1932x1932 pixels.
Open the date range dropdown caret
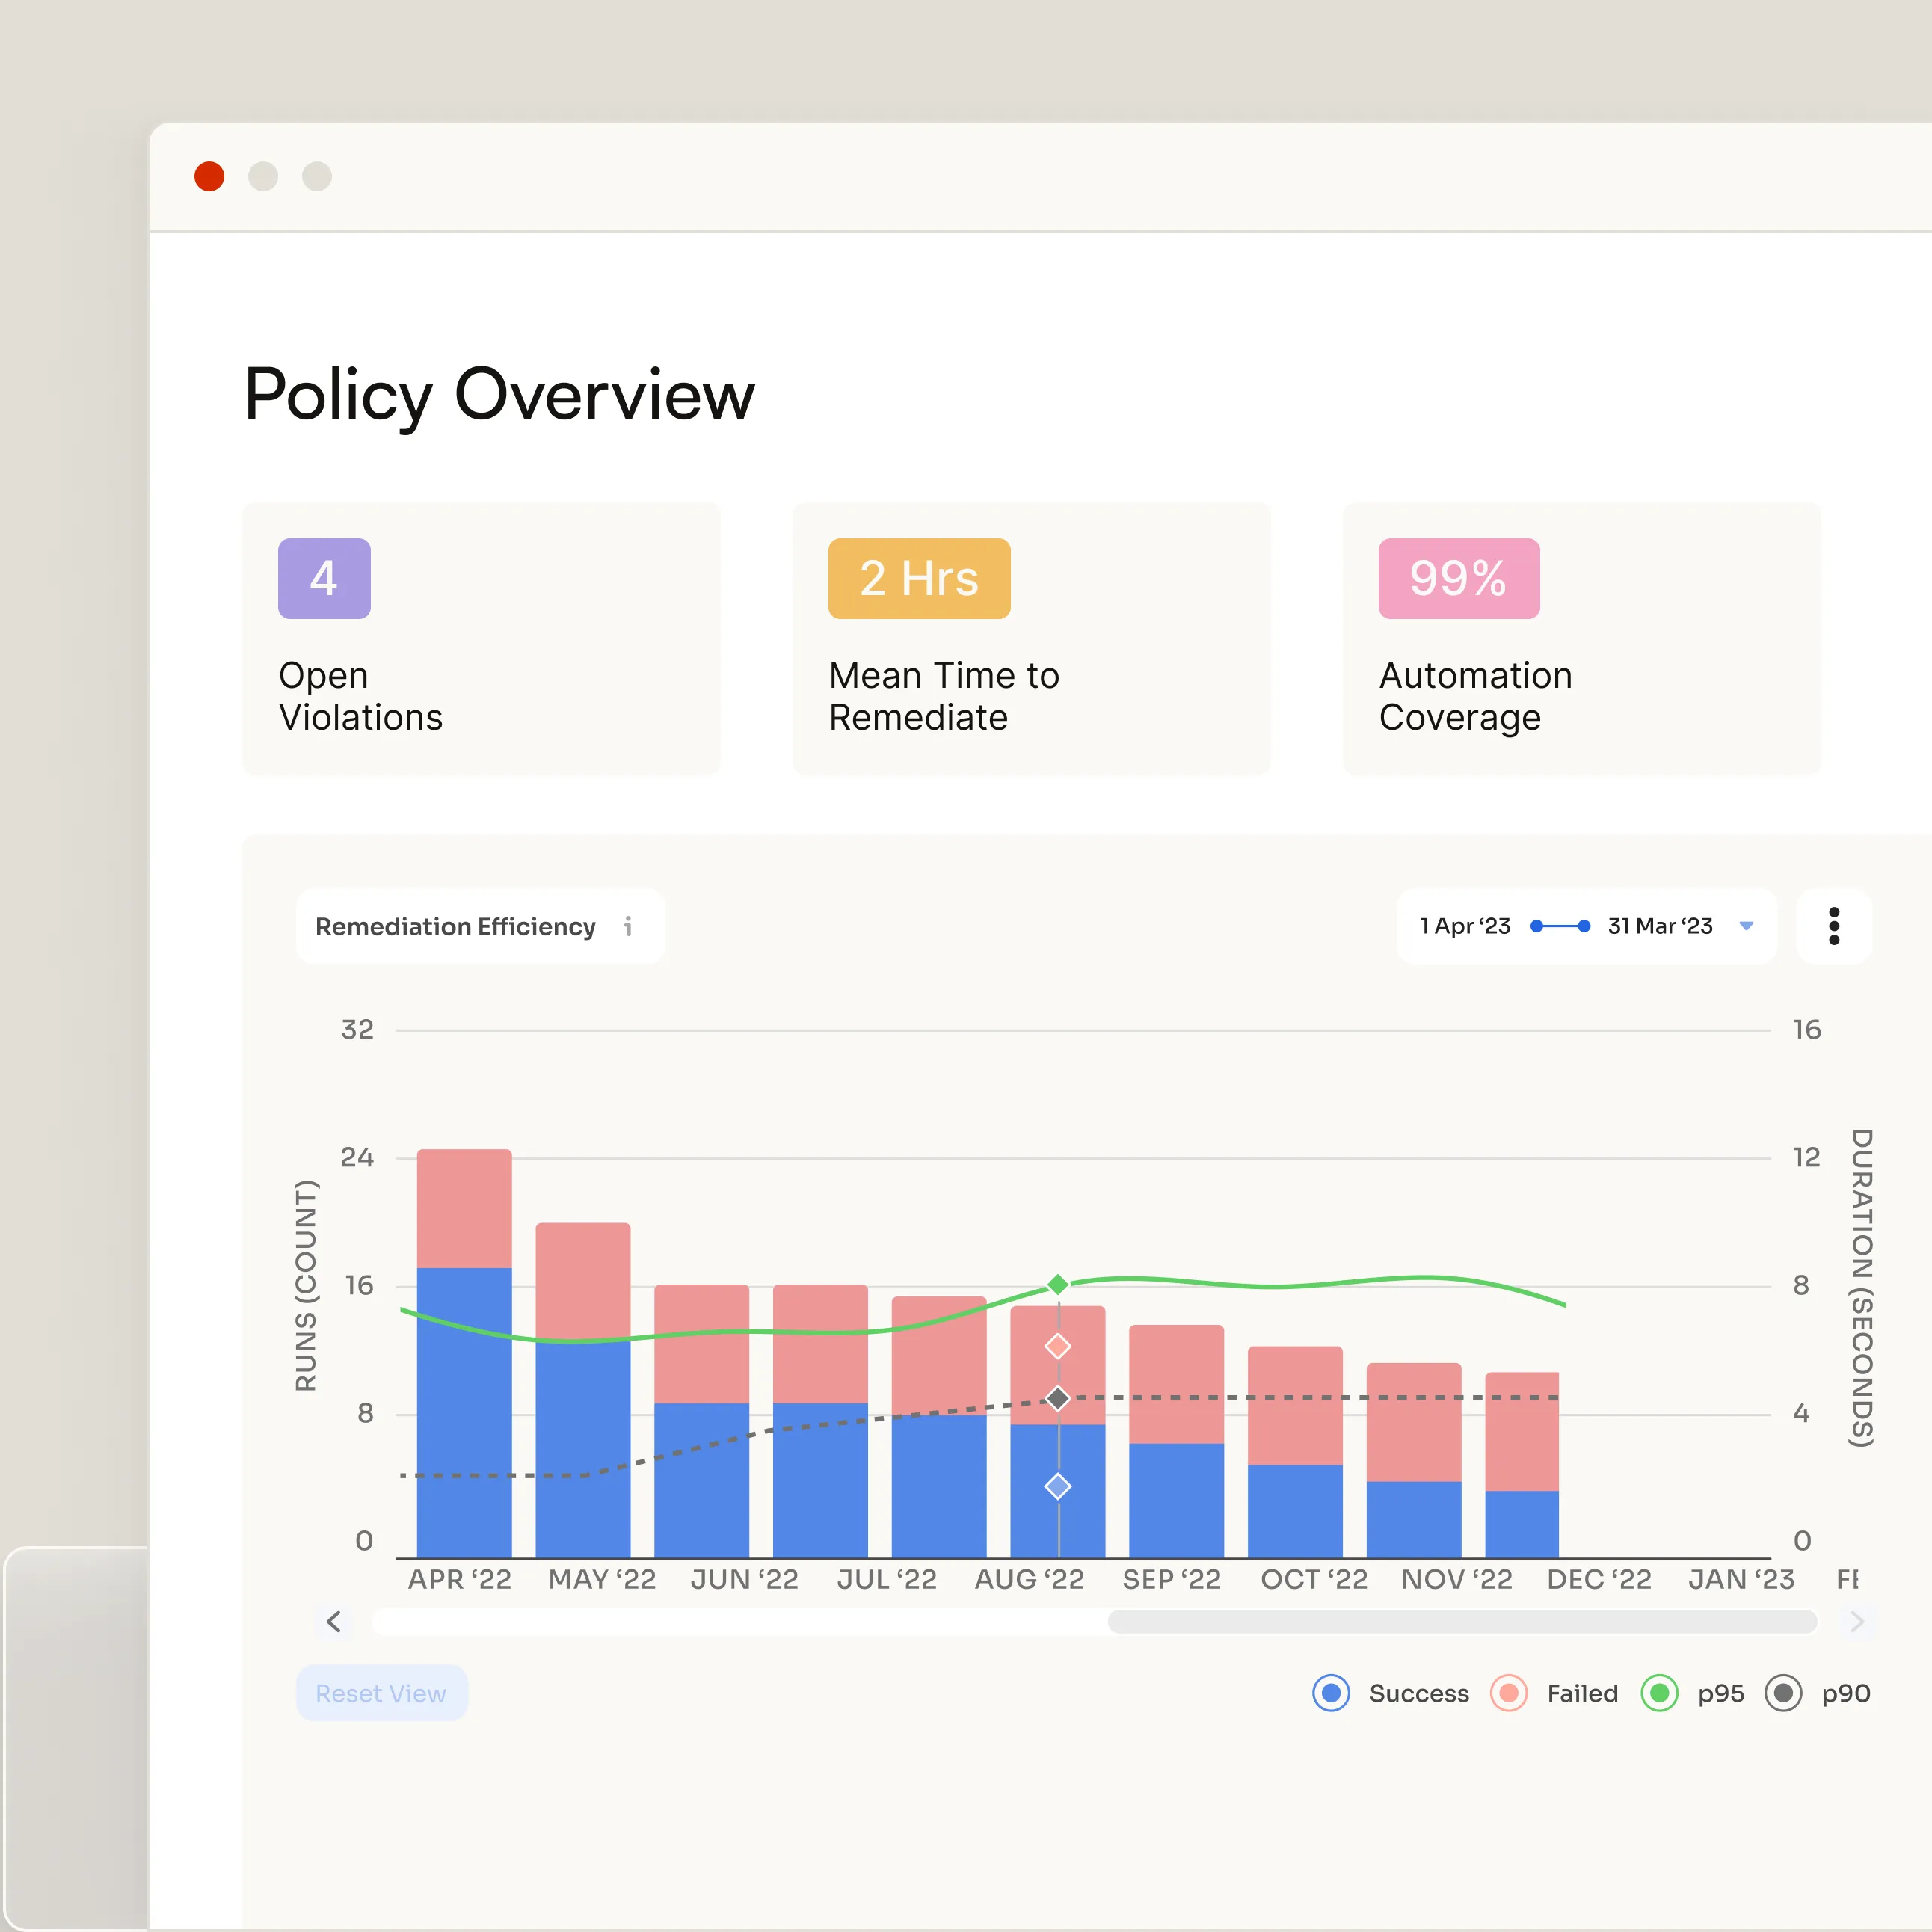tap(1746, 926)
